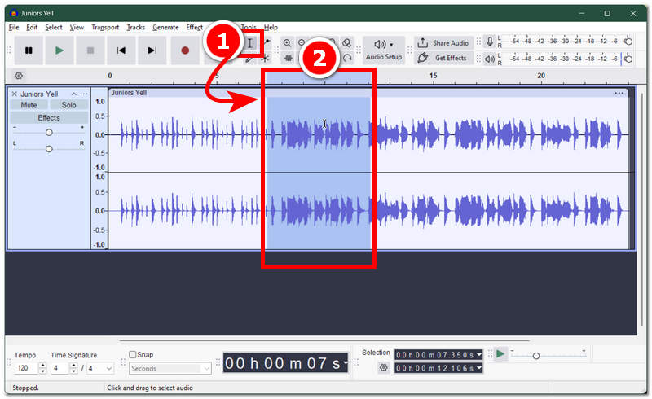Enable the Snap checkbox
The width and height of the screenshot is (652, 399).
pyautogui.click(x=133, y=354)
